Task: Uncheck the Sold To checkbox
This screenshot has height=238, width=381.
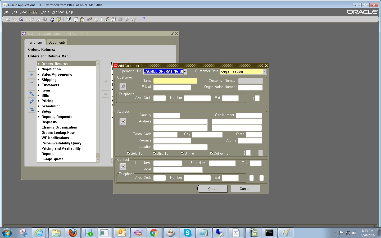Action: 128,153
